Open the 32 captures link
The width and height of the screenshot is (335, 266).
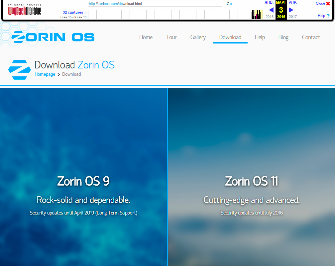pos(73,12)
